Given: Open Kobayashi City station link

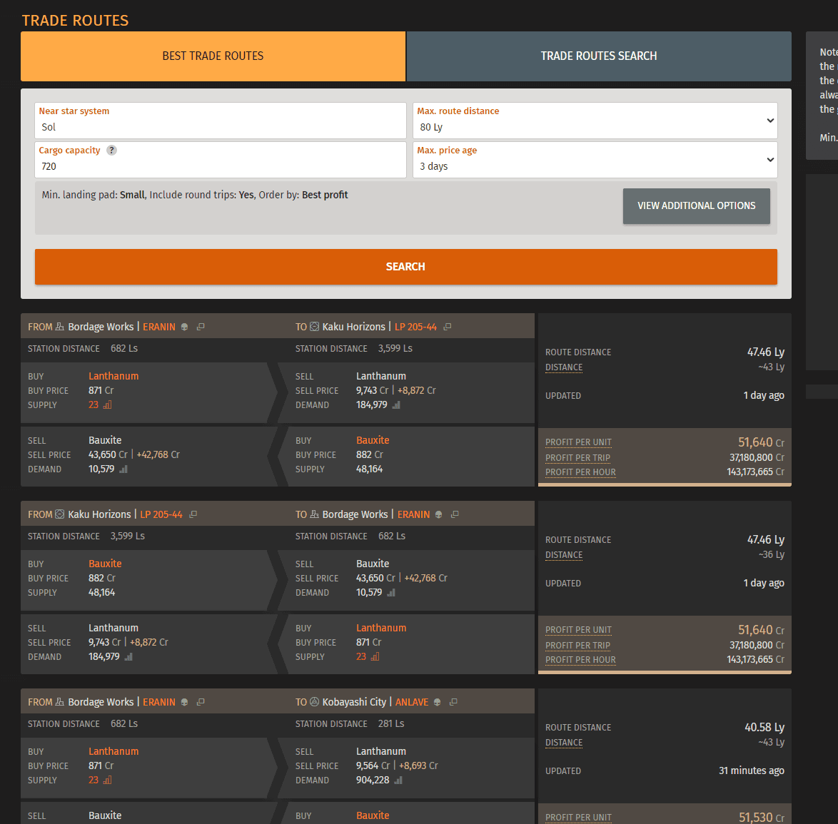Looking at the screenshot, I should [354, 702].
